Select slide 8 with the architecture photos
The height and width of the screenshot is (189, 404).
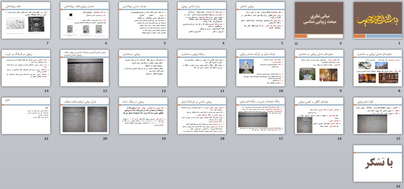(378, 68)
